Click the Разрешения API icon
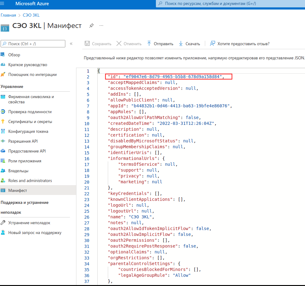Viewport: 305px width, 286px height. tap(3, 141)
